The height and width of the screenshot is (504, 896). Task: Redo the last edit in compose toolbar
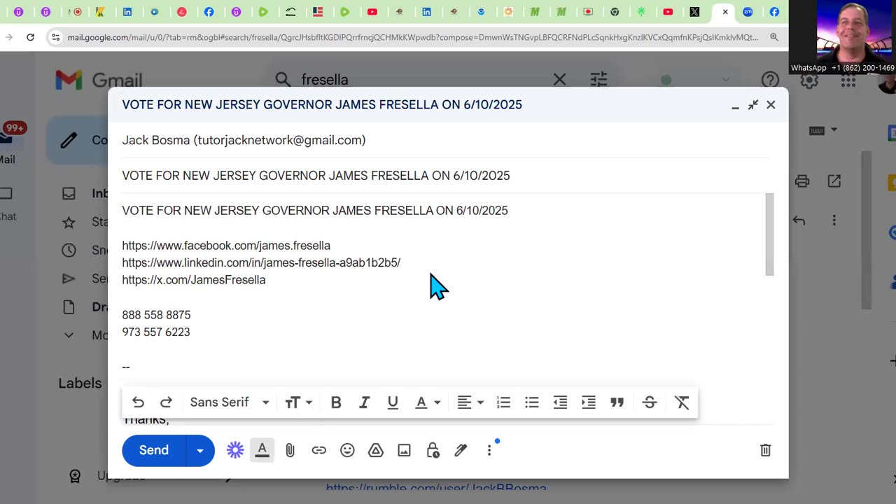(x=166, y=402)
